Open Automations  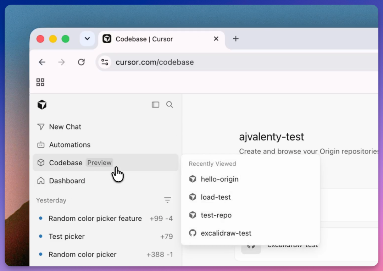[x=105, y=145]
